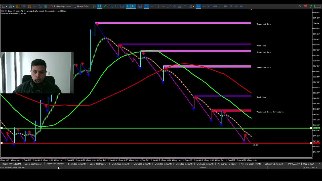Select the top pink Untested Res zone

pos(173,23)
